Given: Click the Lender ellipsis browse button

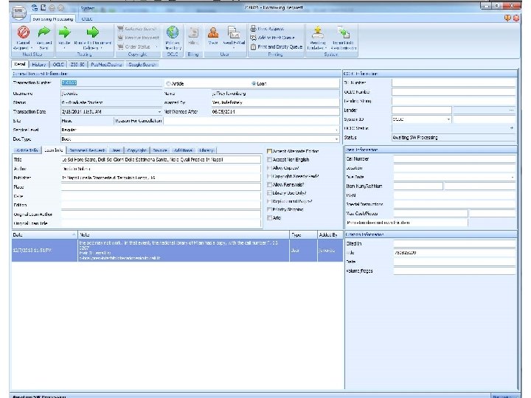Looking at the screenshot, I should 511,110.
